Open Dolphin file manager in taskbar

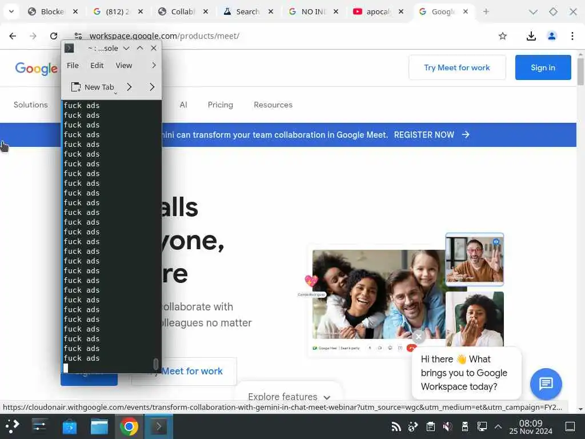pyautogui.click(x=99, y=426)
